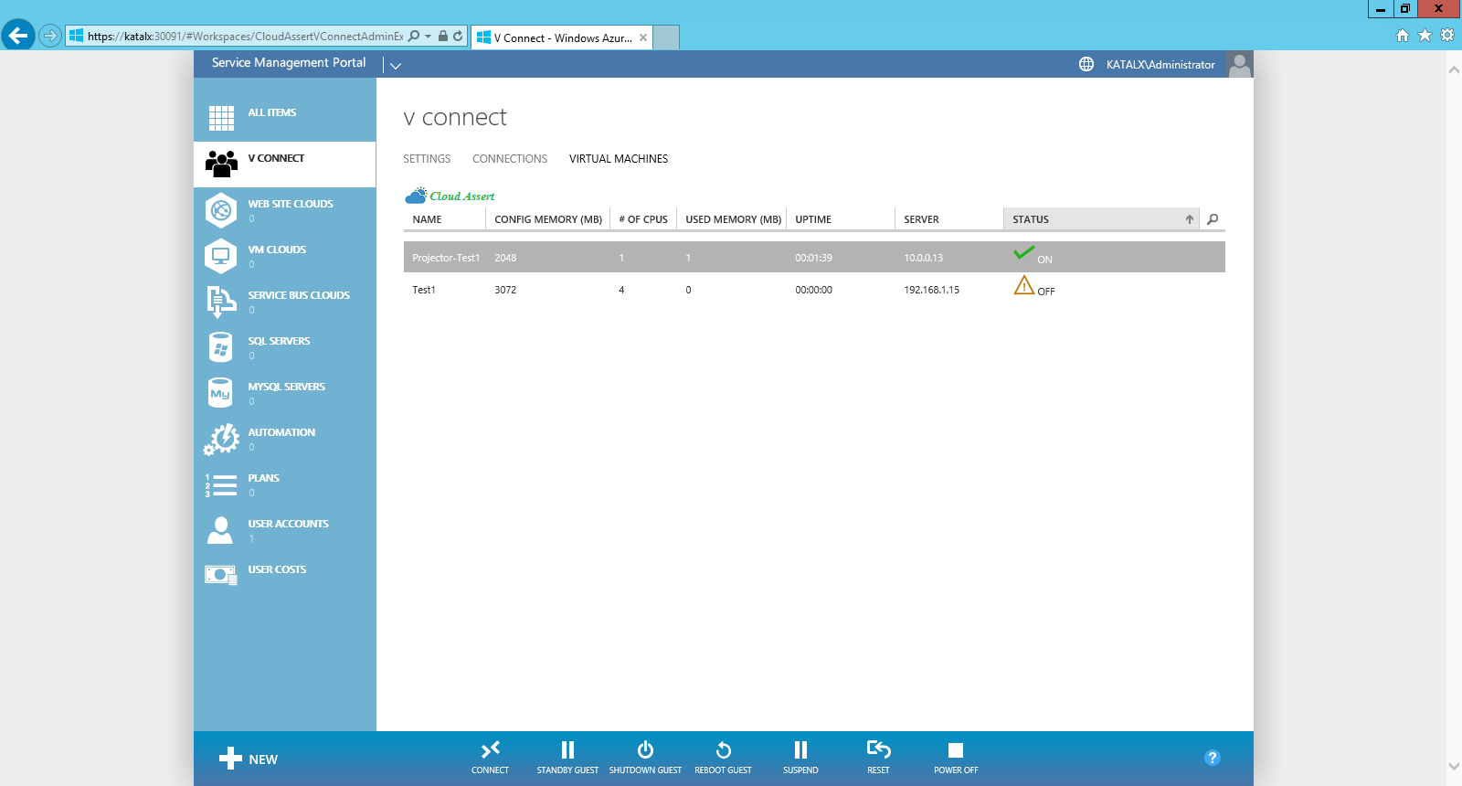
Task: Open VM Clouds monitor icon
Action: [221, 256]
